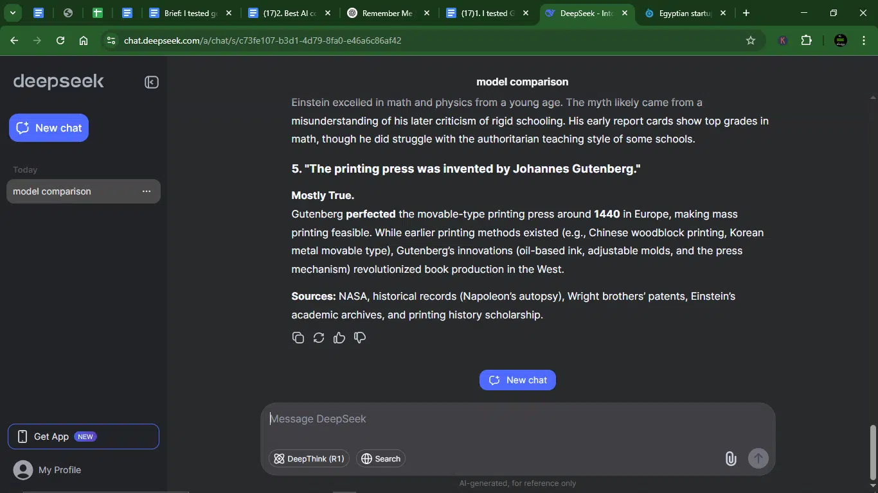Select the pinned green spreadsheet tab
The height and width of the screenshot is (493, 878).
98,13
